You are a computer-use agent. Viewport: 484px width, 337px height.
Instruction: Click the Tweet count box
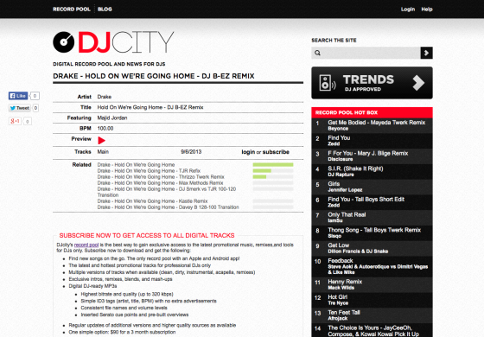pyautogui.click(x=35, y=108)
